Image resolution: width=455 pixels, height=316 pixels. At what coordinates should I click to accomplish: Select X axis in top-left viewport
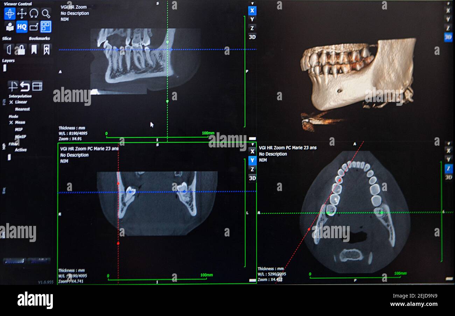(x=252, y=10)
